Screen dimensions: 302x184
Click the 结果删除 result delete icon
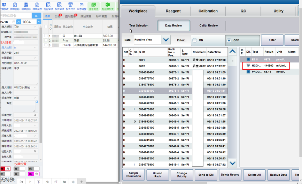click(26, 6)
